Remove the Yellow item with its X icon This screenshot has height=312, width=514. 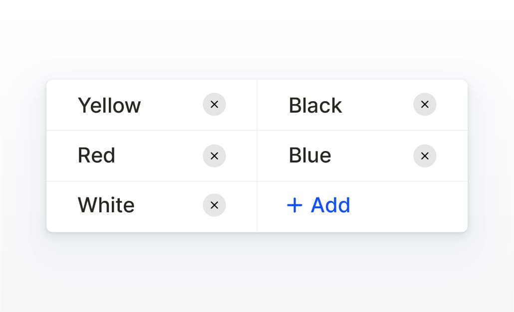[x=214, y=105]
